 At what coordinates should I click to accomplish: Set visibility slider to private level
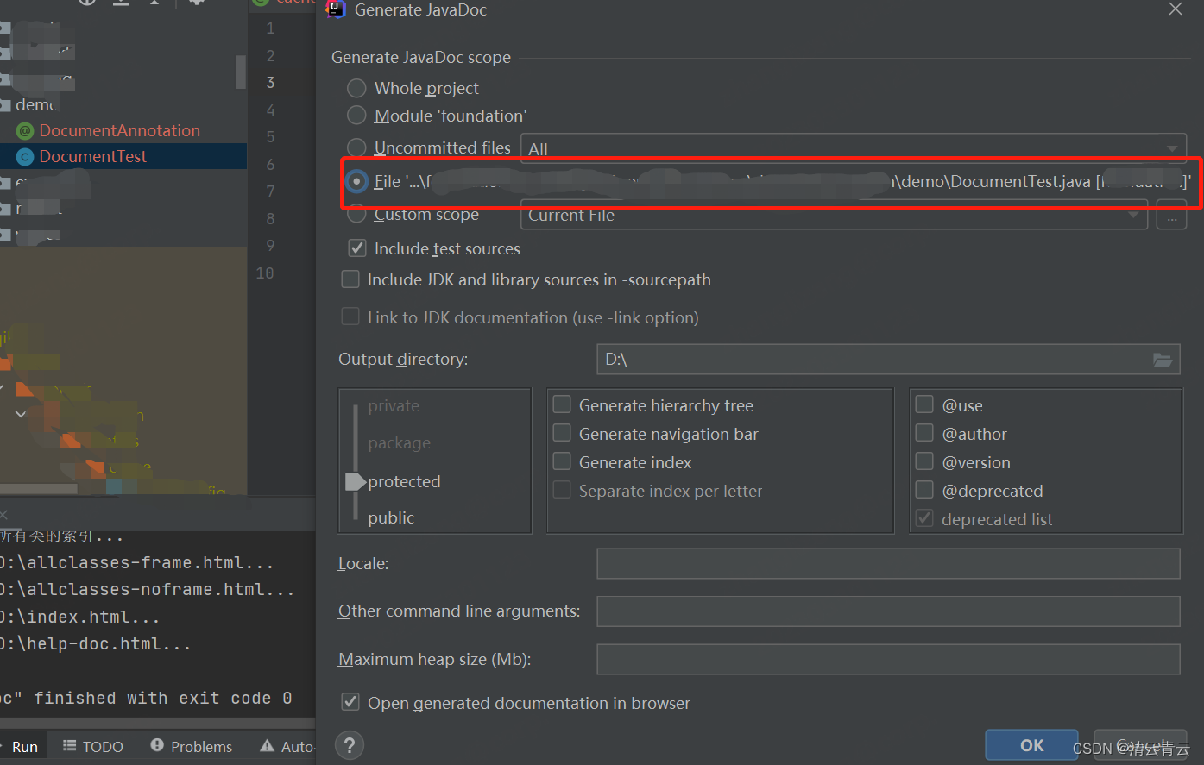[394, 406]
